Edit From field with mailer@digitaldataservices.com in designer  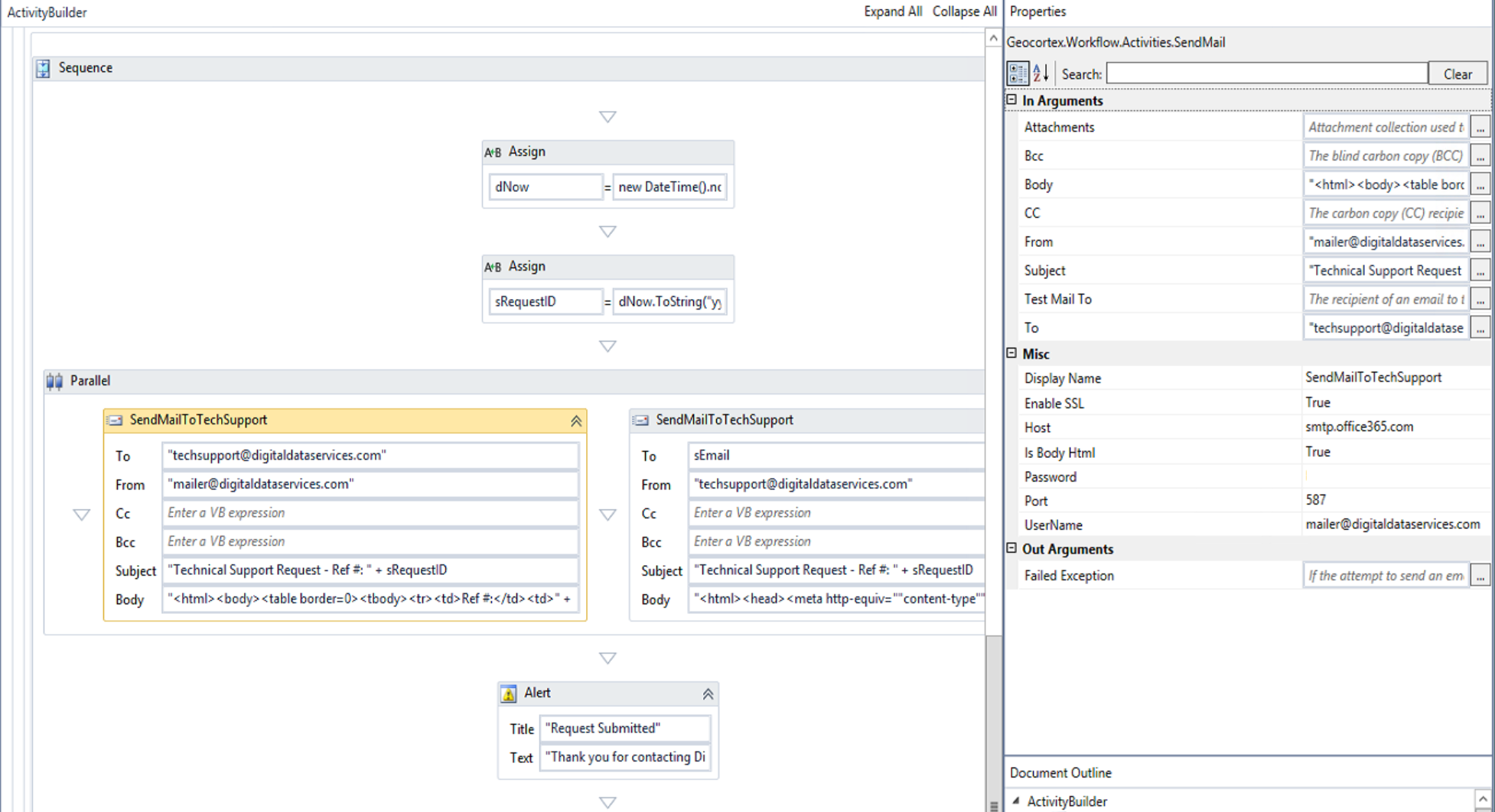tap(370, 485)
